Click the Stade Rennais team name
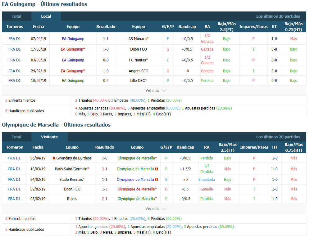 click(71, 180)
